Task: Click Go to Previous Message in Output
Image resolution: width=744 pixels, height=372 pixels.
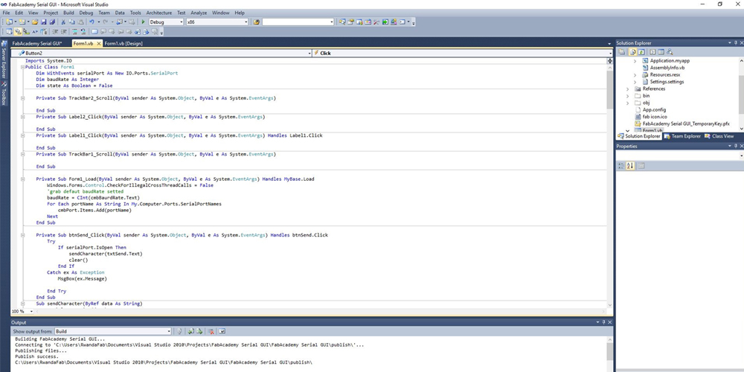Action: 191,332
